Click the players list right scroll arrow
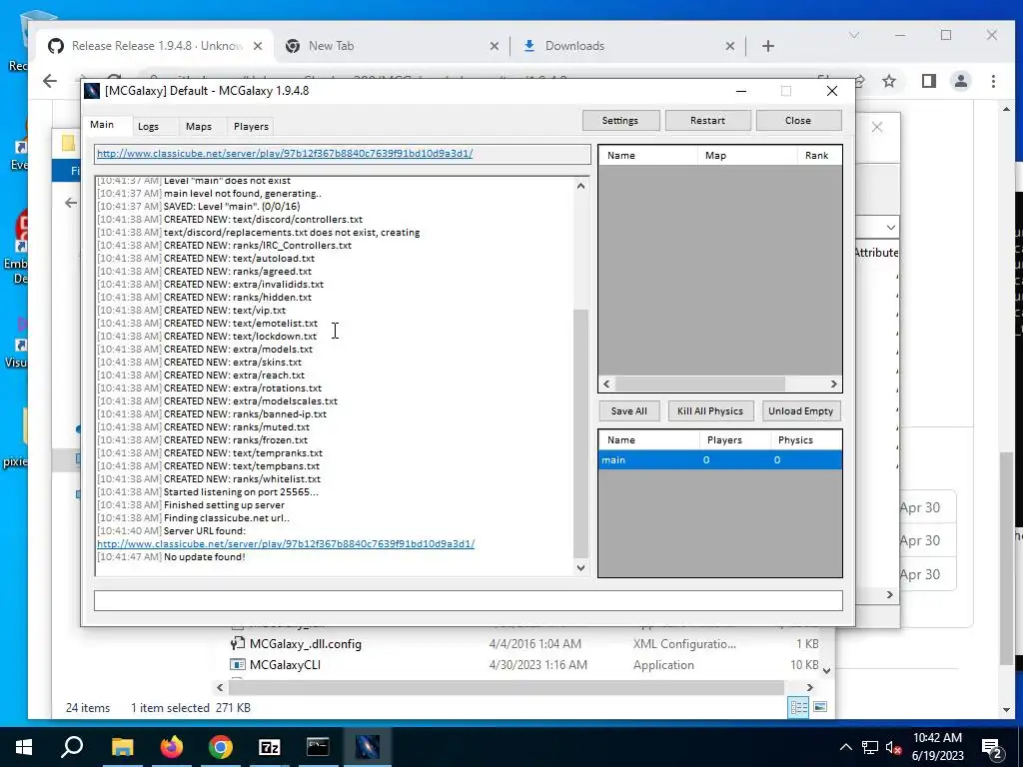 click(x=834, y=384)
